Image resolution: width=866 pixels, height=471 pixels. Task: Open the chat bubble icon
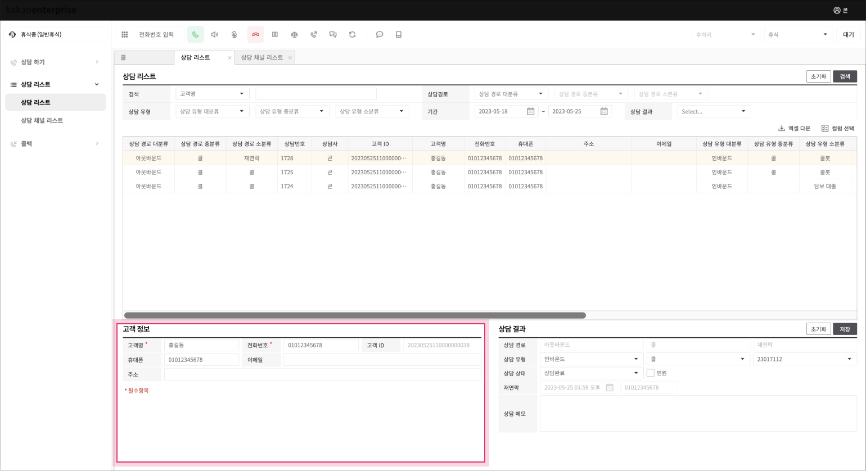tap(380, 35)
